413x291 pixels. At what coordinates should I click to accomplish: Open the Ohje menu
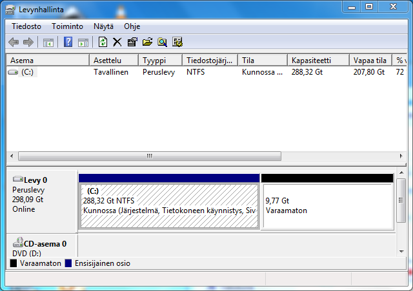[132, 26]
